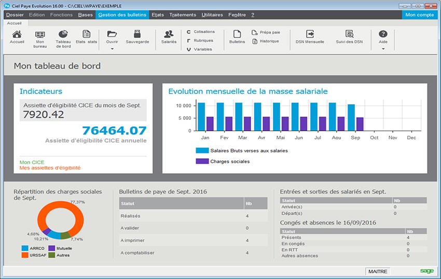Expand the Aide dropdown arrow

coord(383,49)
